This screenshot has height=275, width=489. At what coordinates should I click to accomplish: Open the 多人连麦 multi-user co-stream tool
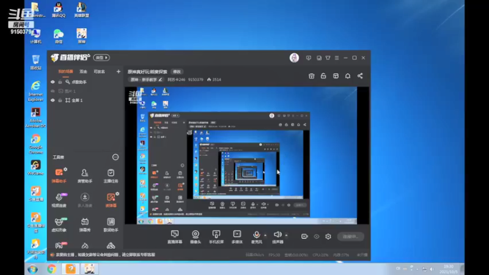pos(84,200)
